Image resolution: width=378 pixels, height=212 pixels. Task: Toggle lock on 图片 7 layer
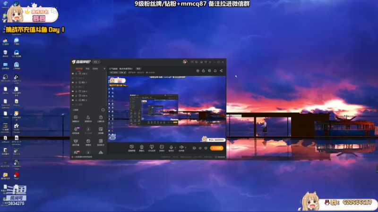pyautogui.click(x=77, y=82)
